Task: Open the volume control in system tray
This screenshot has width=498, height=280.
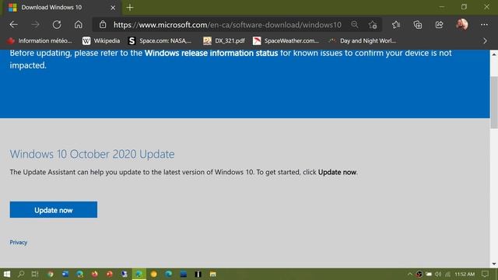Action: click(x=438, y=274)
